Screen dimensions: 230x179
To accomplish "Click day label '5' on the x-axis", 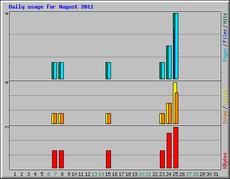I will (x=42, y=174).
